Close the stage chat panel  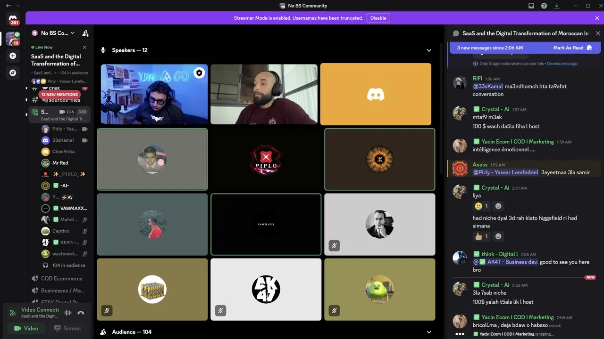tap(598, 33)
